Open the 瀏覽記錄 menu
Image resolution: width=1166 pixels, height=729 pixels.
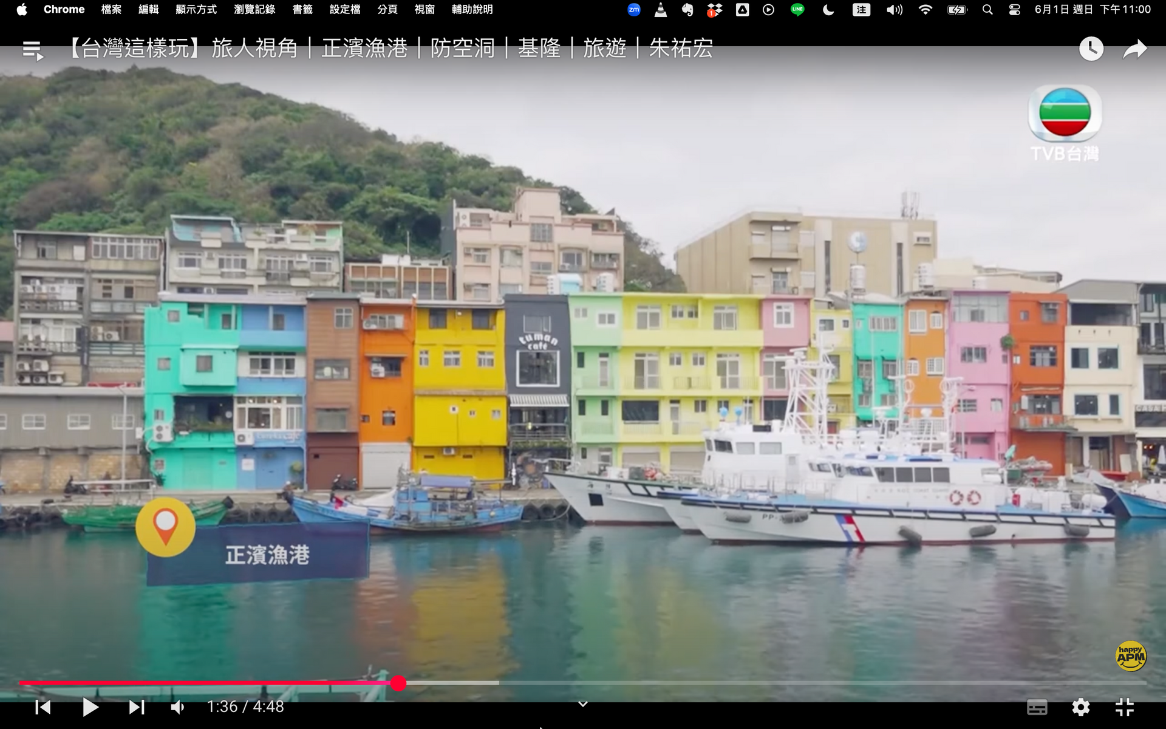pyautogui.click(x=254, y=10)
